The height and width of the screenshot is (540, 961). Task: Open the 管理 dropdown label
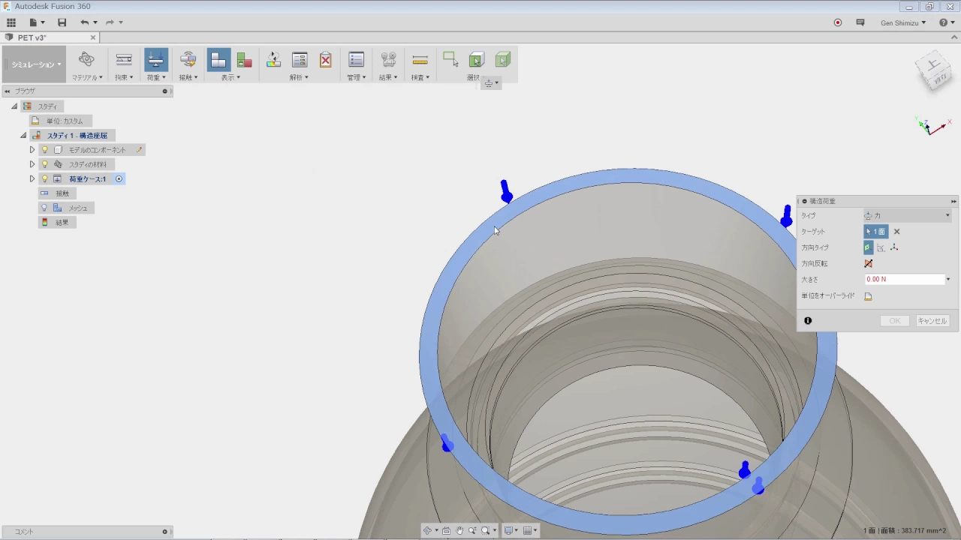click(x=356, y=77)
